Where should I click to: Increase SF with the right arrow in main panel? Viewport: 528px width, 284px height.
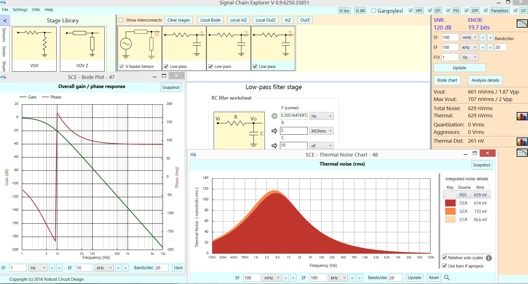(x=490, y=38)
